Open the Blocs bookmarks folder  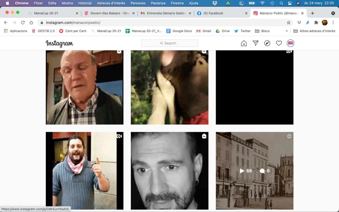262,31
